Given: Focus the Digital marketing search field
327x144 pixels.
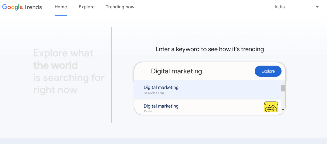Looking at the screenshot, I should point(194,71).
